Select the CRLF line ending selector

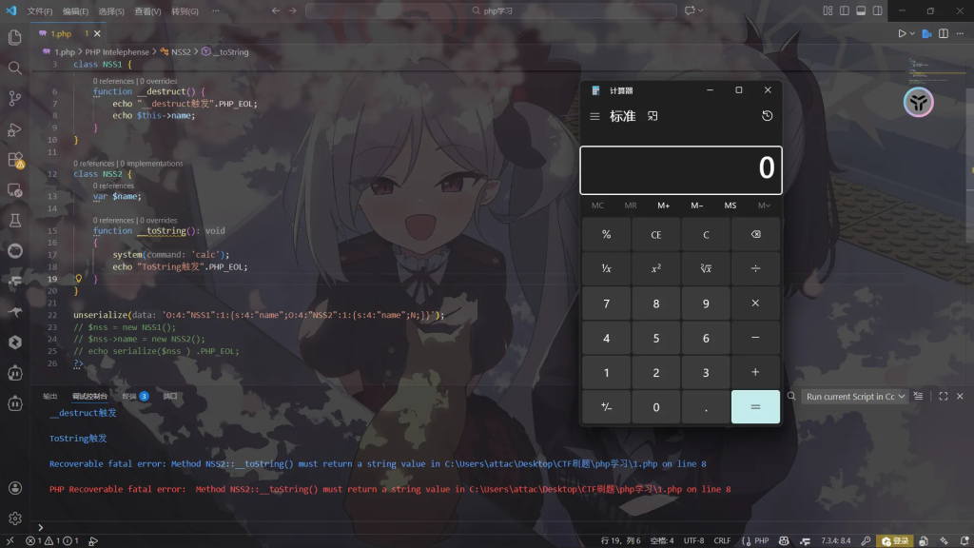(722, 540)
